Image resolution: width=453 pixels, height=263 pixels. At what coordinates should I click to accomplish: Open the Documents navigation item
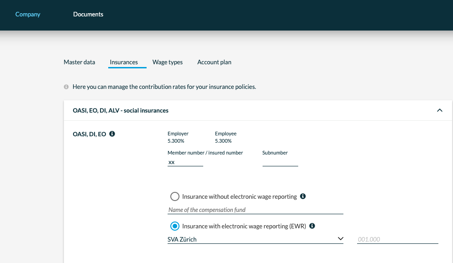[88, 15]
